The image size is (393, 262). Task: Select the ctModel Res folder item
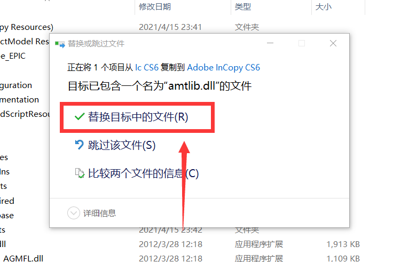(25, 41)
